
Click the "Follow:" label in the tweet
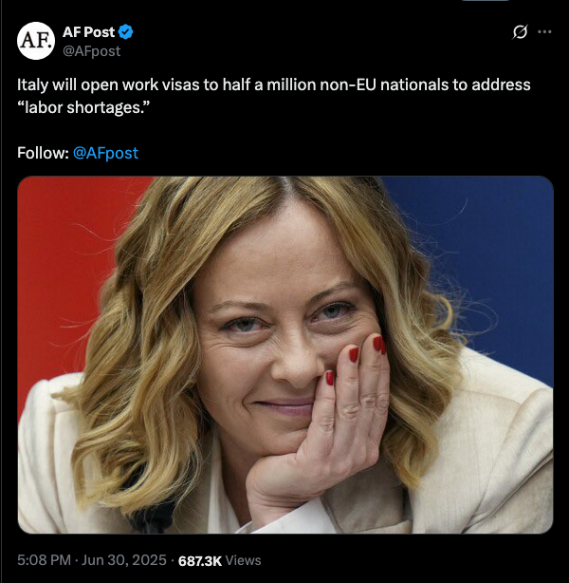point(43,153)
